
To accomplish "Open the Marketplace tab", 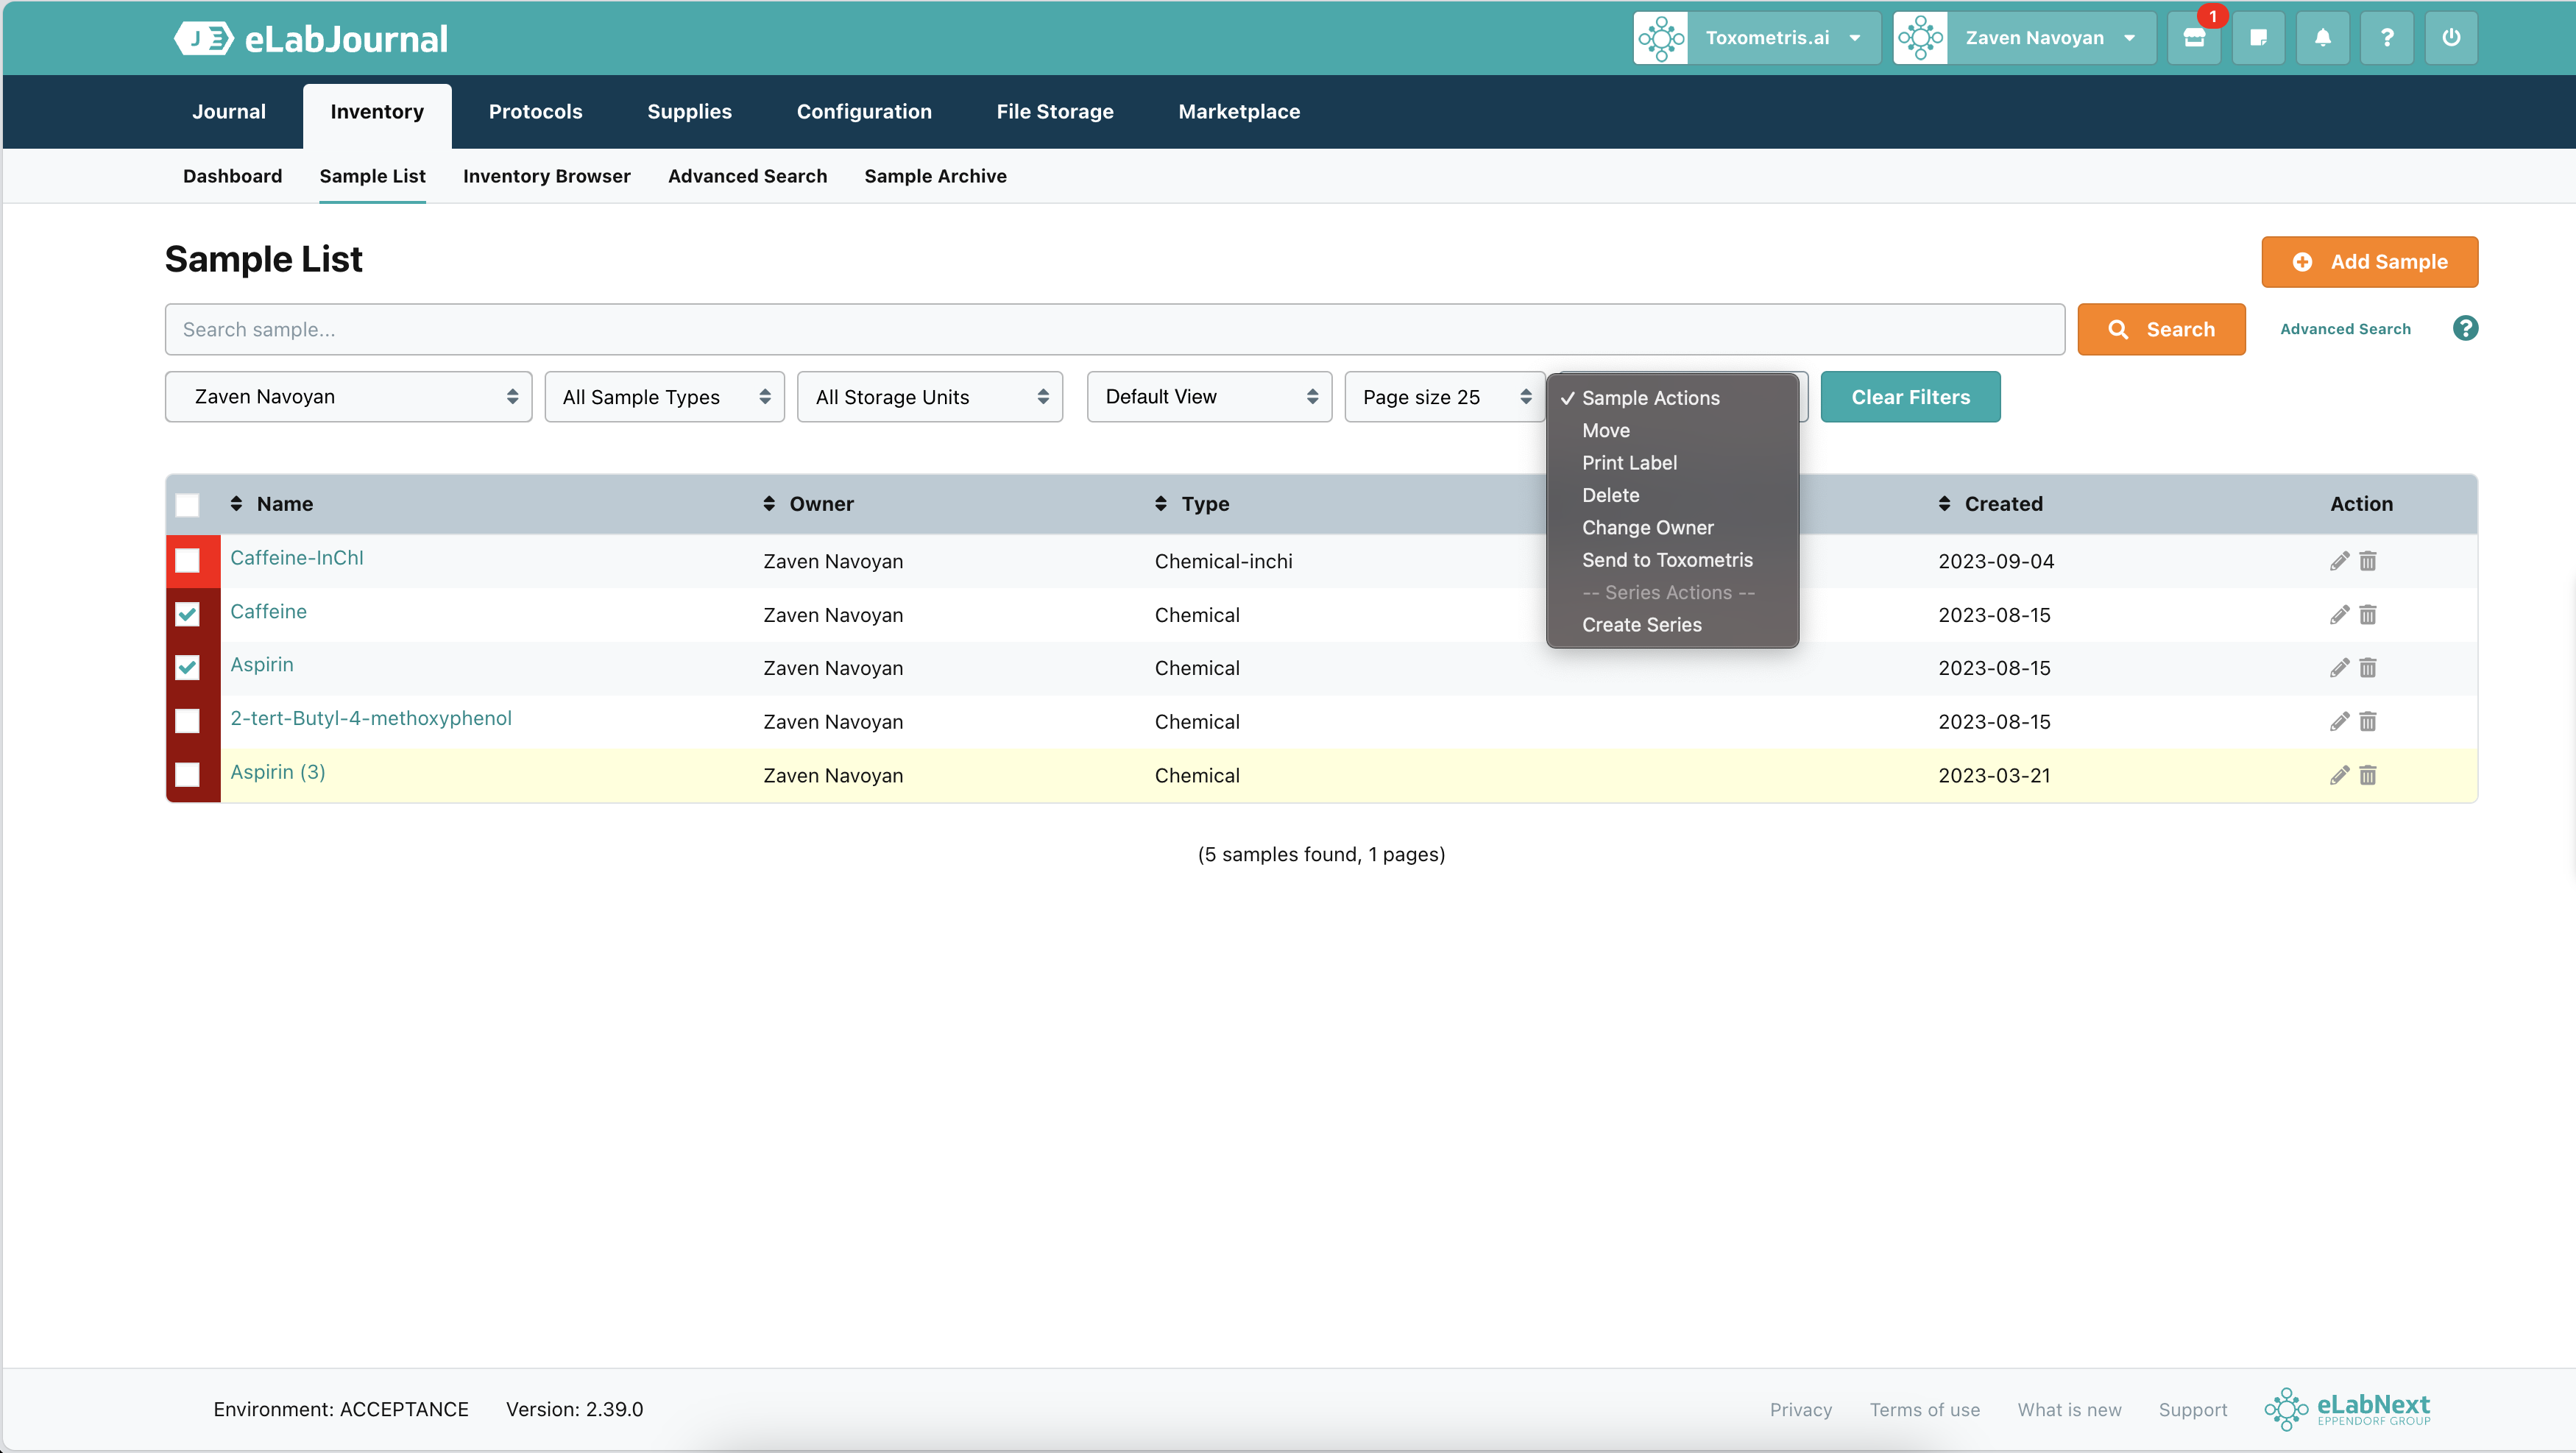I will [x=1238, y=112].
